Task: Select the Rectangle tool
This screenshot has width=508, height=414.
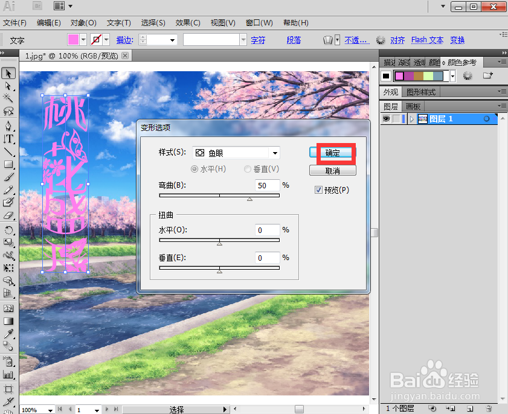Action: 8,164
